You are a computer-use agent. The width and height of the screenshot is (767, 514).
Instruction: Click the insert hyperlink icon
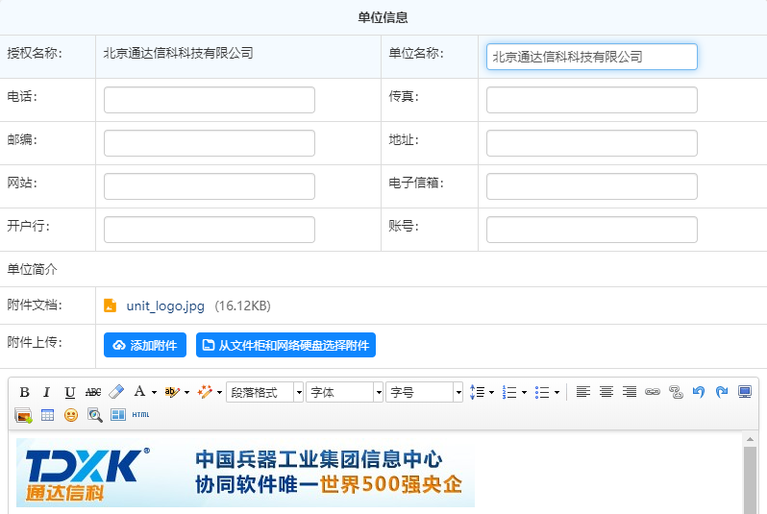(x=653, y=392)
